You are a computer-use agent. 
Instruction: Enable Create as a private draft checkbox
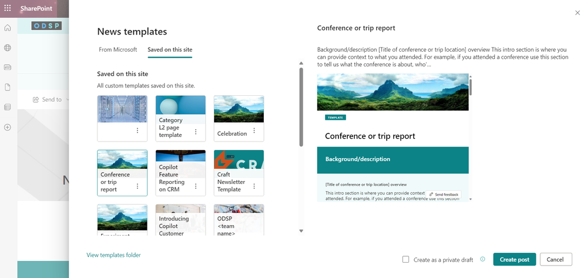click(x=405, y=259)
